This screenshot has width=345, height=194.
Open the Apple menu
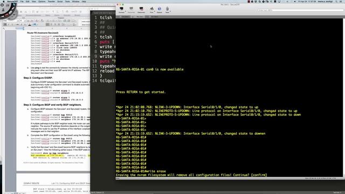(4, 1)
